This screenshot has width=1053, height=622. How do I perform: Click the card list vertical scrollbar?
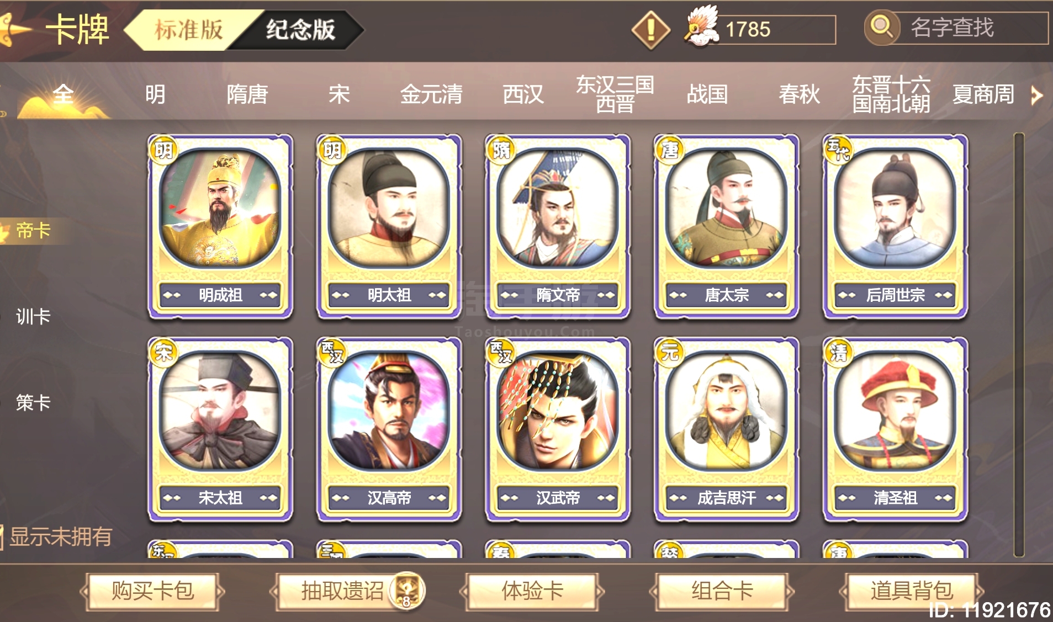point(1019,345)
